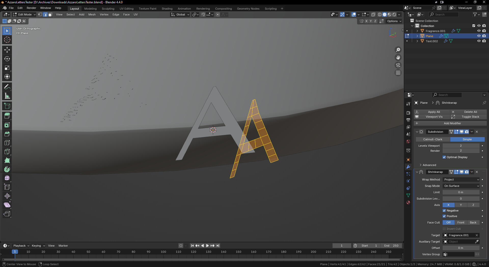This screenshot has height=267, width=489.
Task: Toggle camera view in the viewport
Action: [x=398, y=65]
